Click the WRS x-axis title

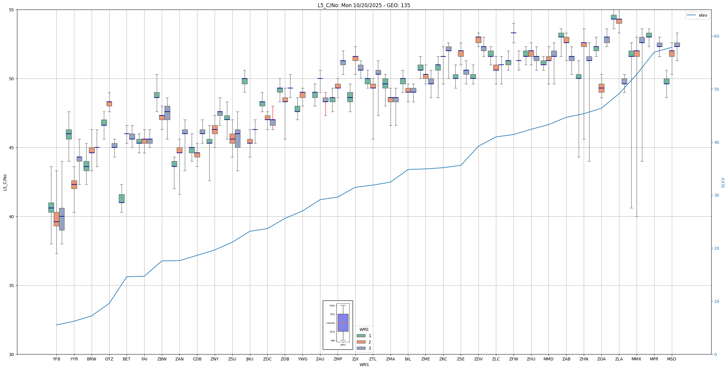coord(364,365)
